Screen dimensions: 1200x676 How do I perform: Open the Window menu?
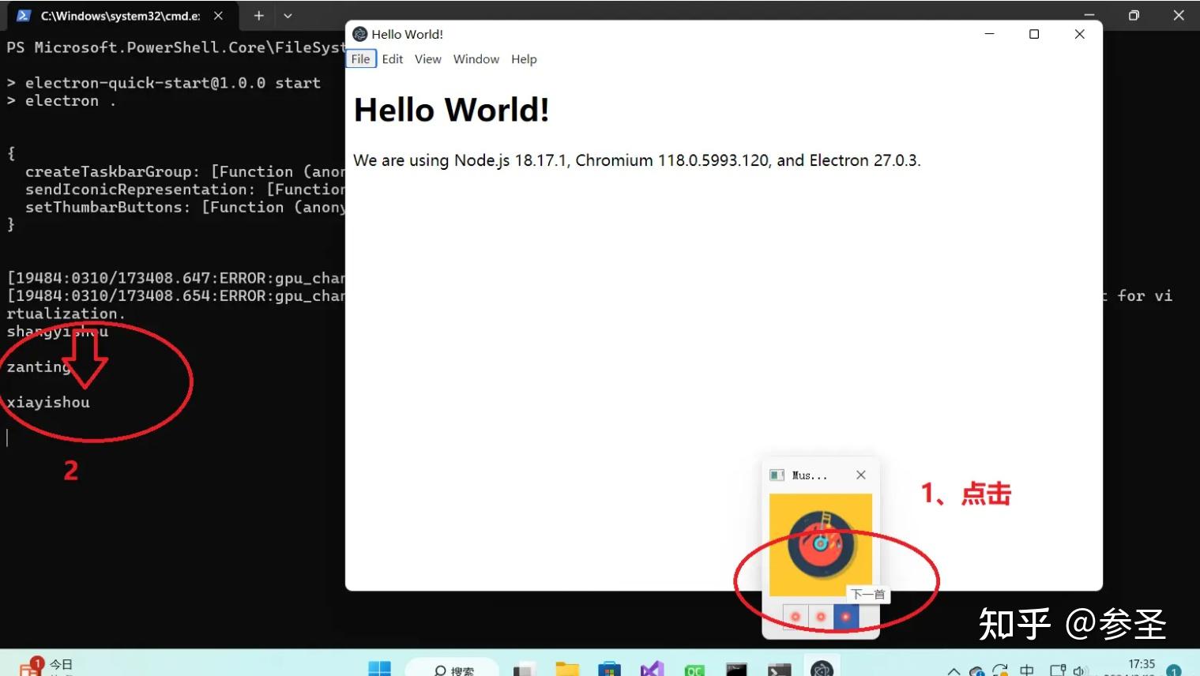pos(476,58)
